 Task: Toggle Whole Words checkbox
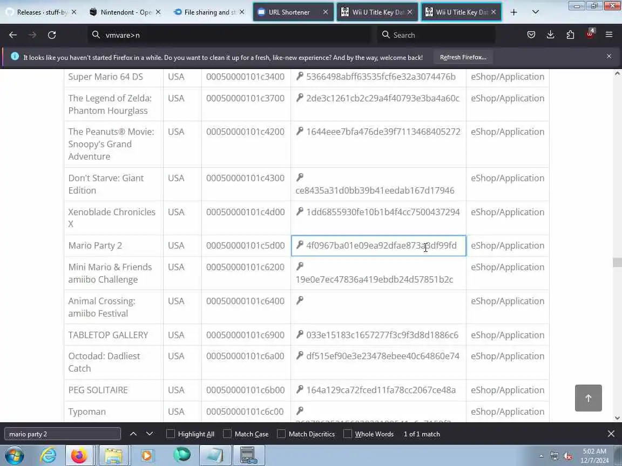pyautogui.click(x=348, y=434)
